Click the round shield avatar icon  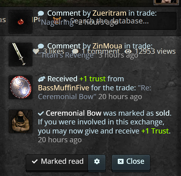point(21,87)
